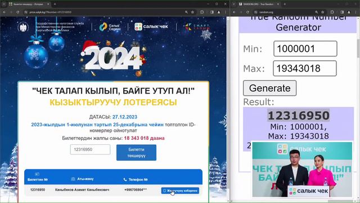Click the Max field containing 19343018
Screen dimensions: 360x203
(x=305, y=68)
